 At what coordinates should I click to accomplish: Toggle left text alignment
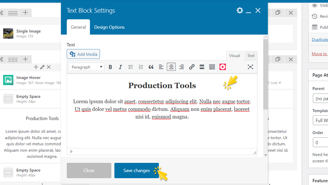point(161,67)
